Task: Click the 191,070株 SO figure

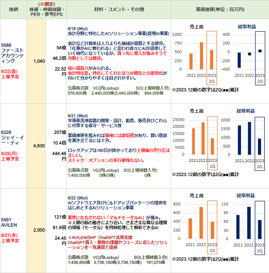Action: [x=156, y=262]
